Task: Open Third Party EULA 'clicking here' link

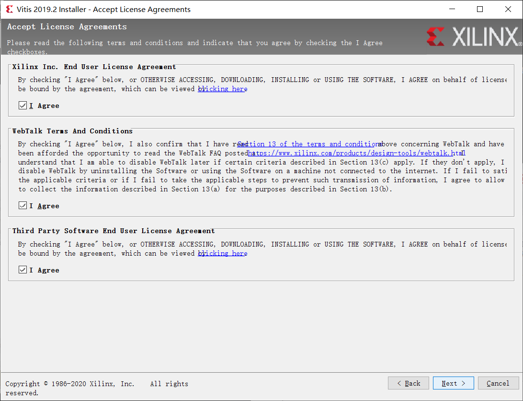Action: pos(223,253)
